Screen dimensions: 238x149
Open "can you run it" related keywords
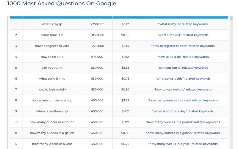coord(183,68)
